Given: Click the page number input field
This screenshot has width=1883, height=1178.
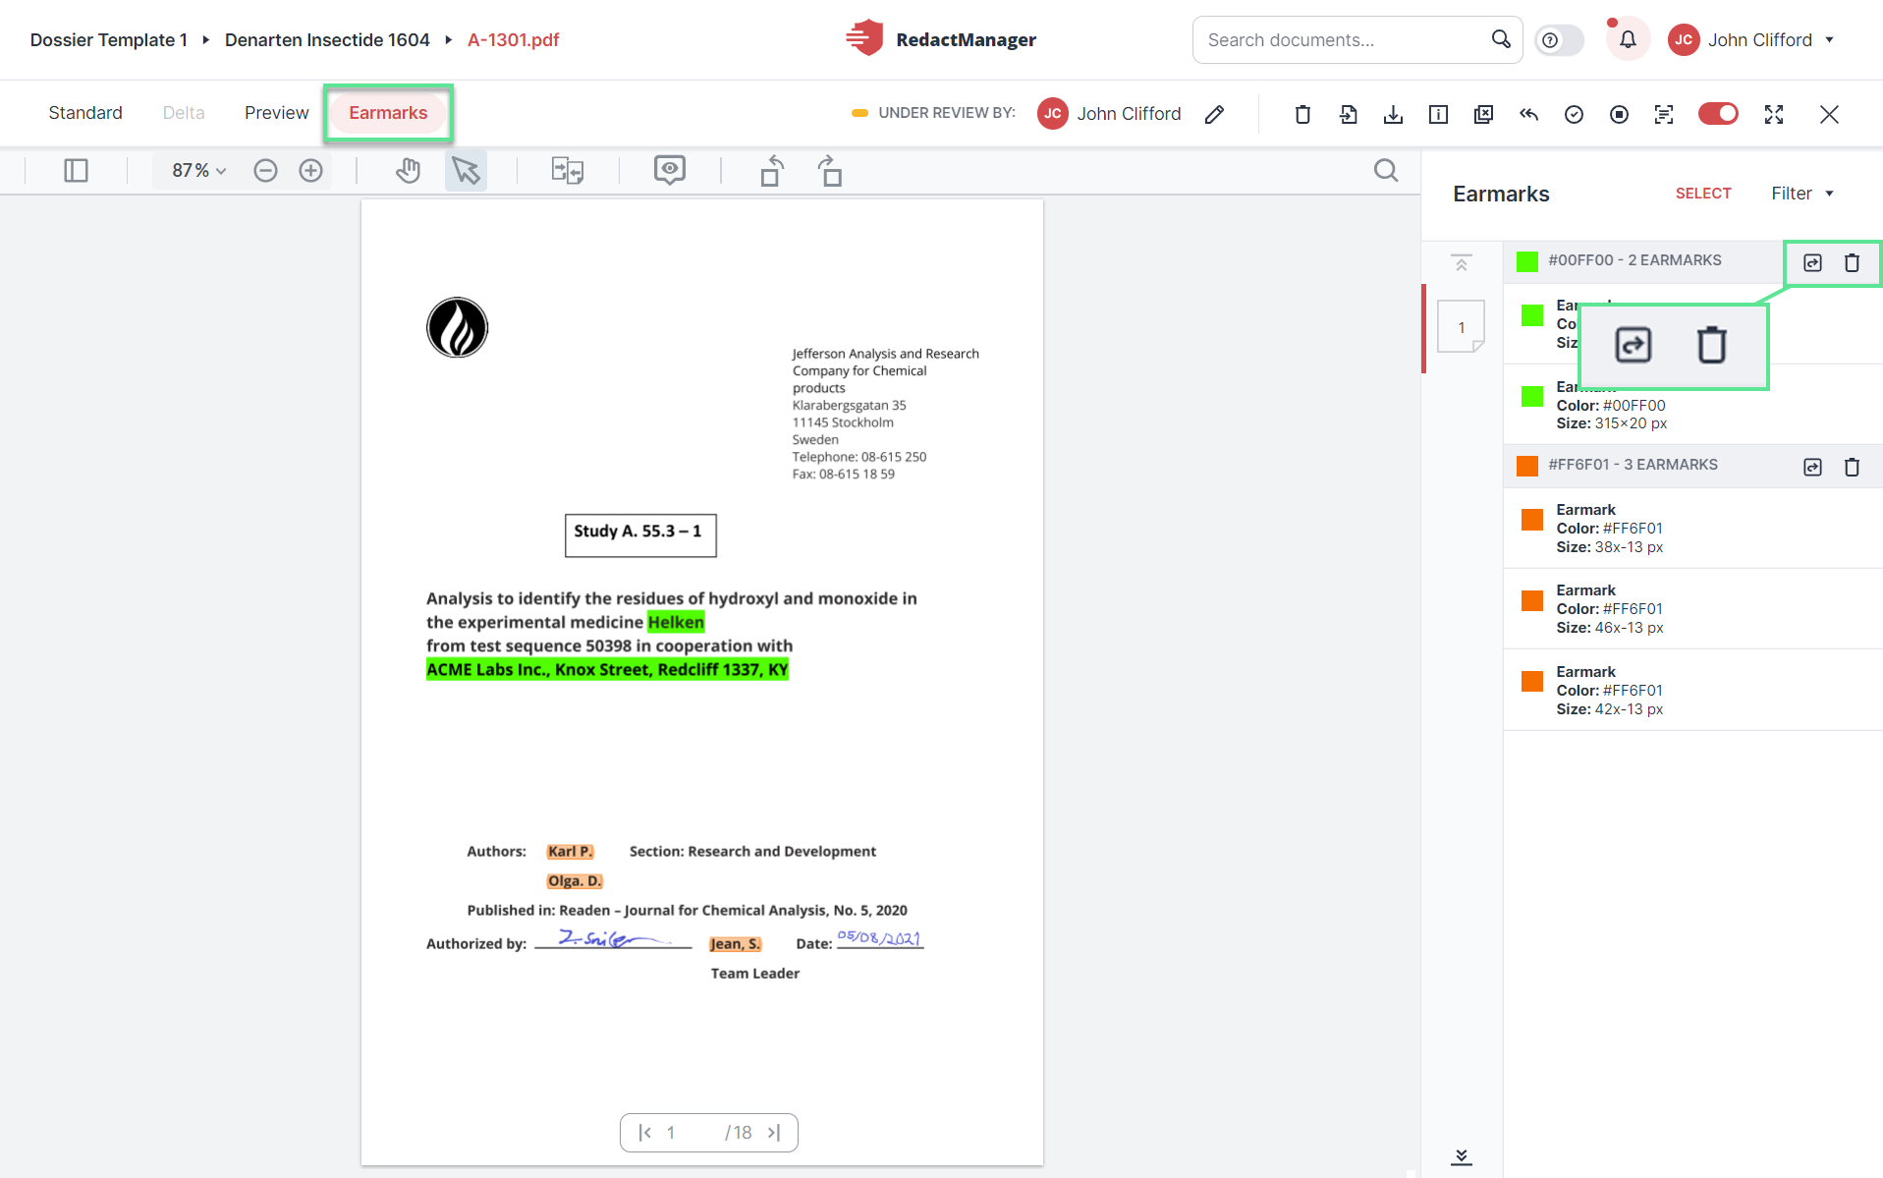Looking at the screenshot, I should point(692,1133).
